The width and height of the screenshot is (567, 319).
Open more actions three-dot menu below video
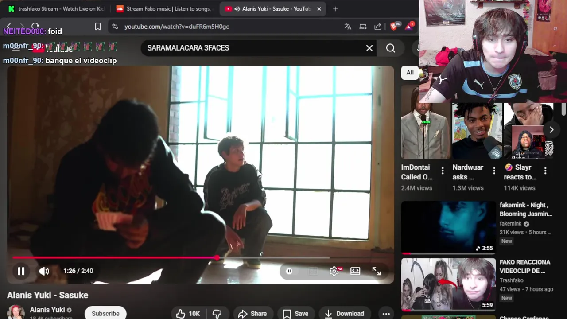coord(386,314)
